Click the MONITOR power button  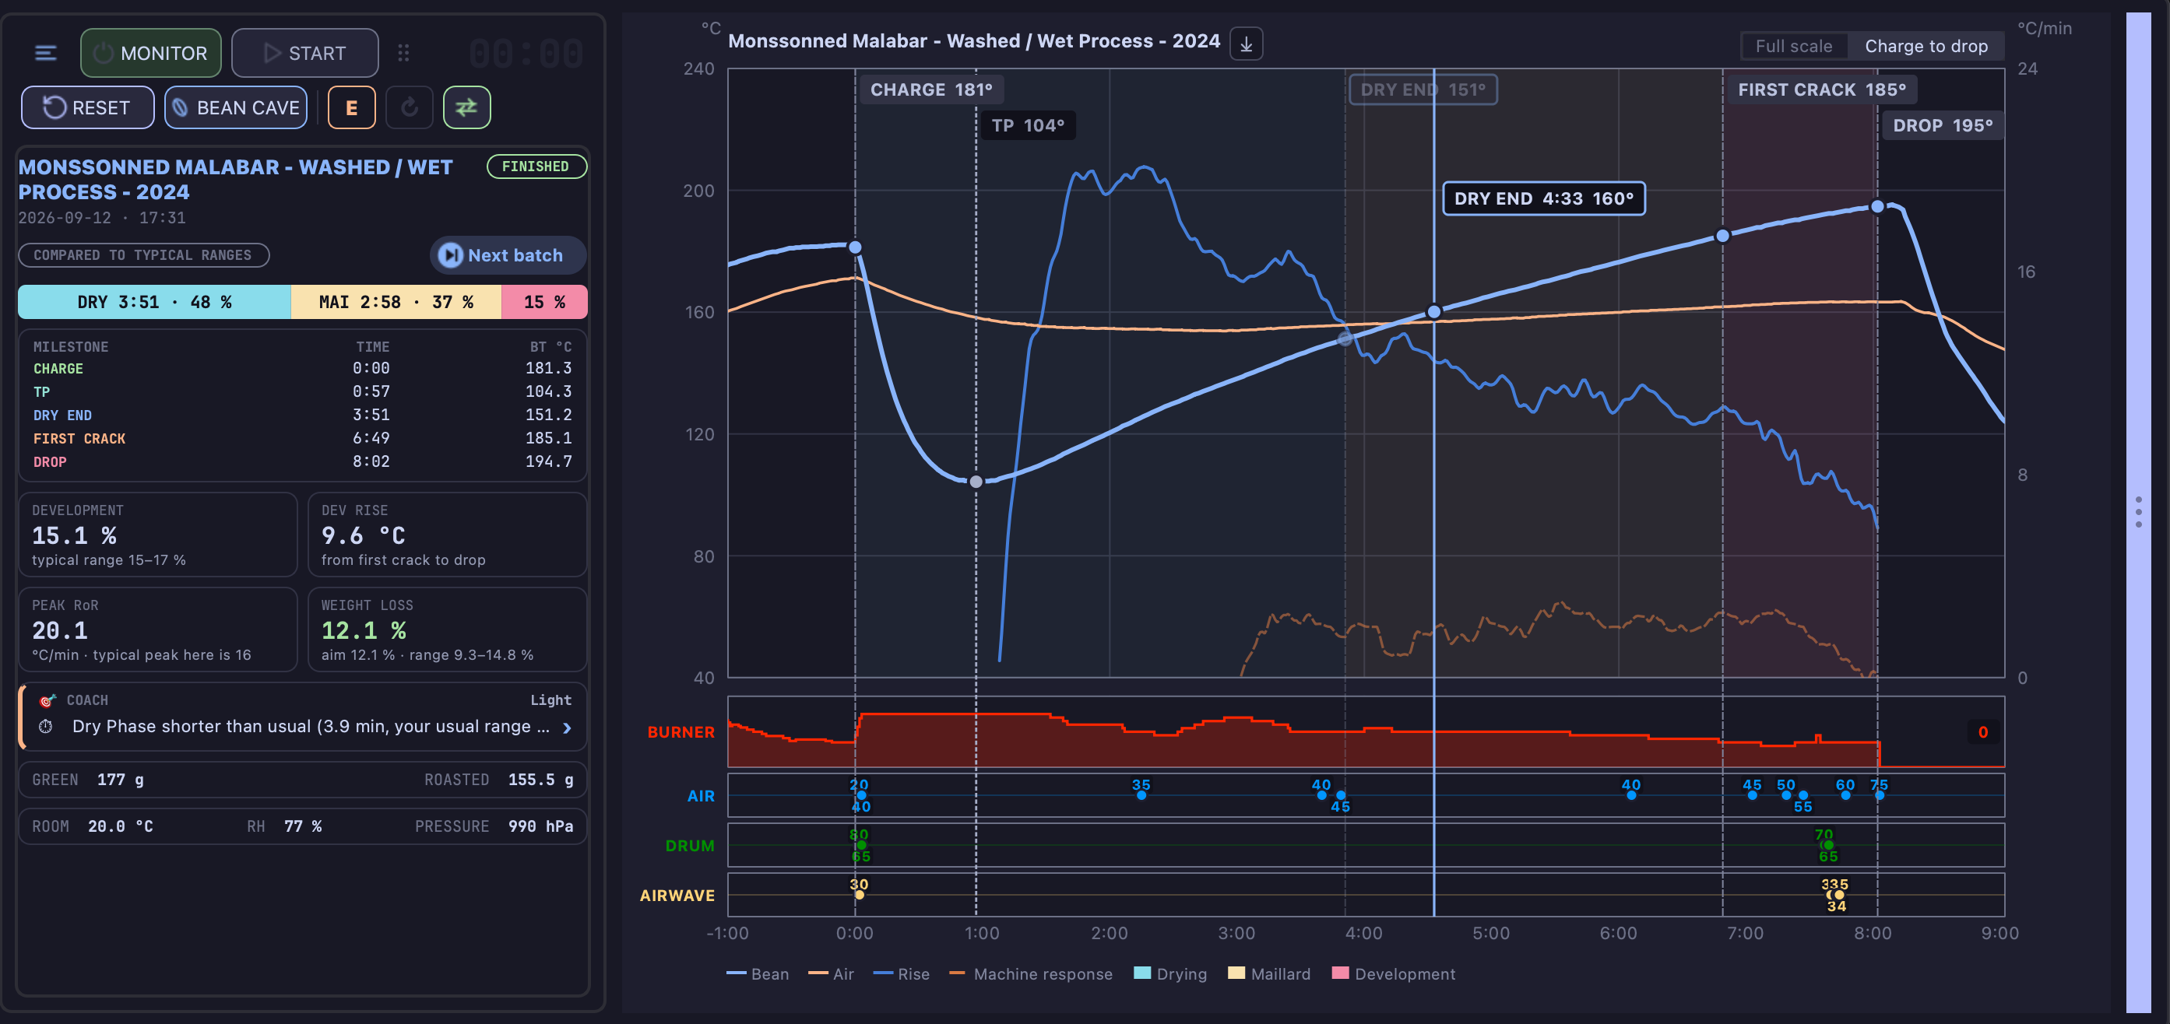pos(151,53)
